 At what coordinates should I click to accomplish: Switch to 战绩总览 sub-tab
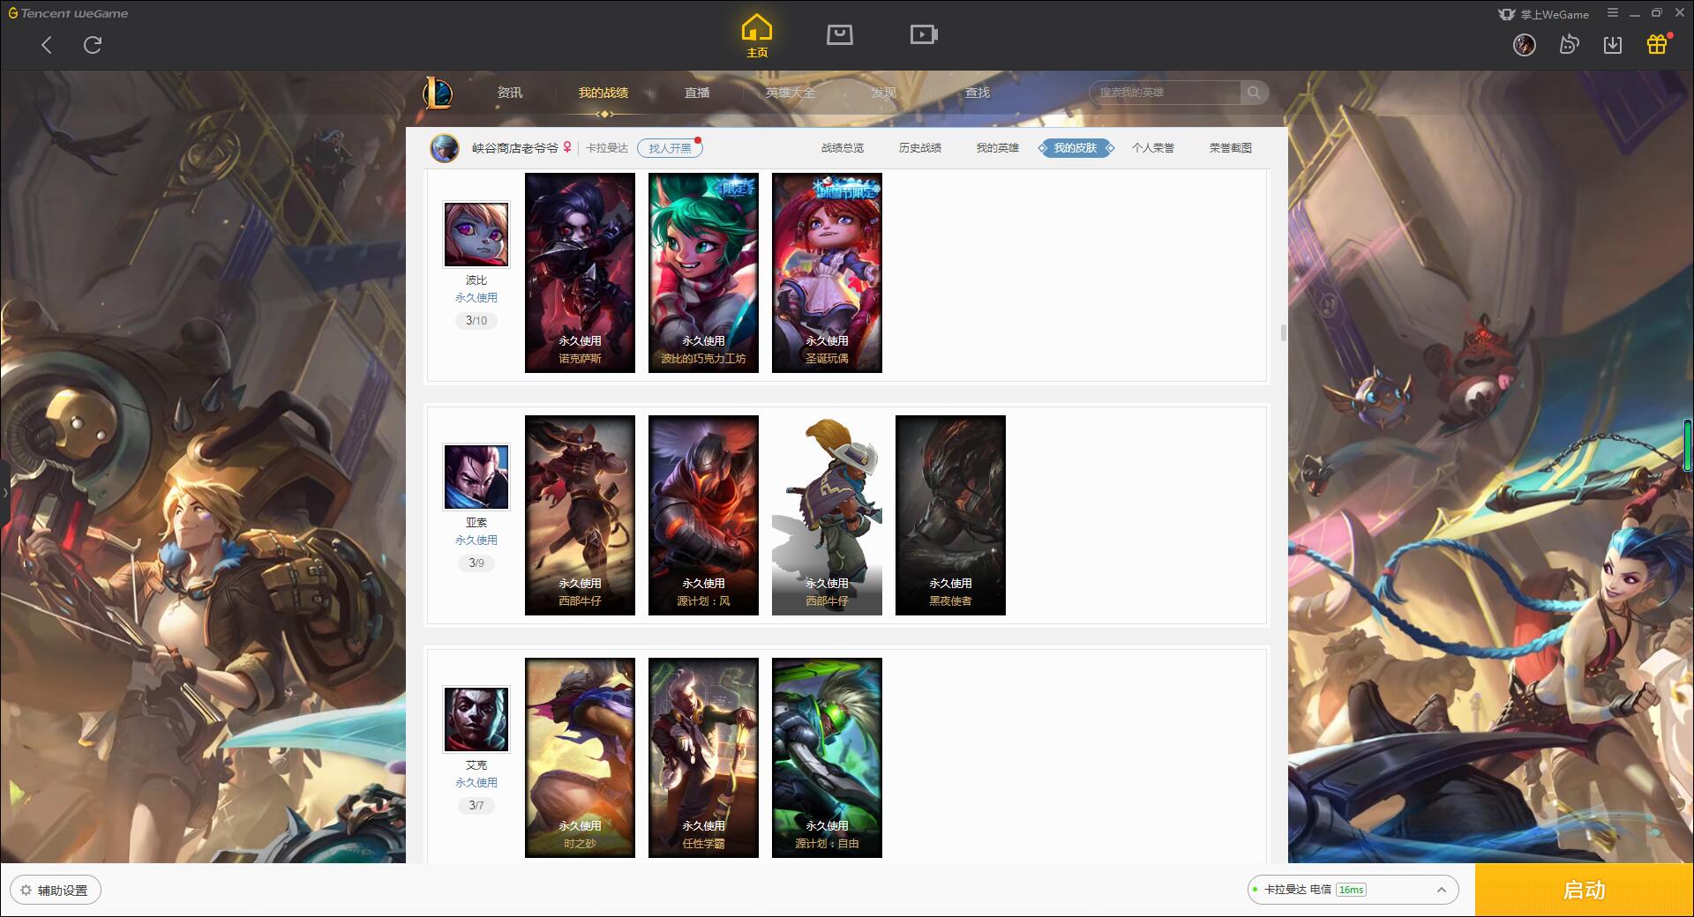pyautogui.click(x=843, y=148)
